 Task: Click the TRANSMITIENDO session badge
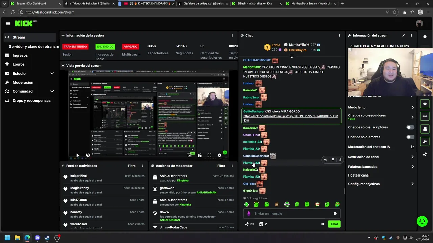75,47
